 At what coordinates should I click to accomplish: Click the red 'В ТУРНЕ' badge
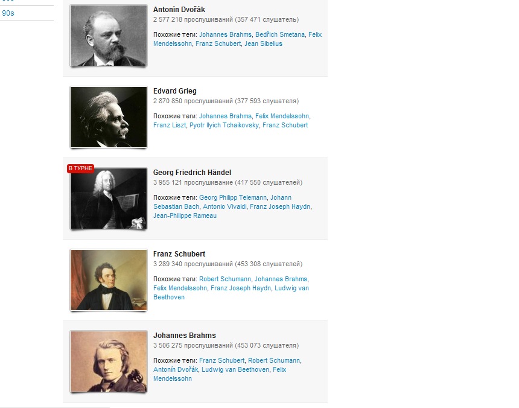click(80, 168)
